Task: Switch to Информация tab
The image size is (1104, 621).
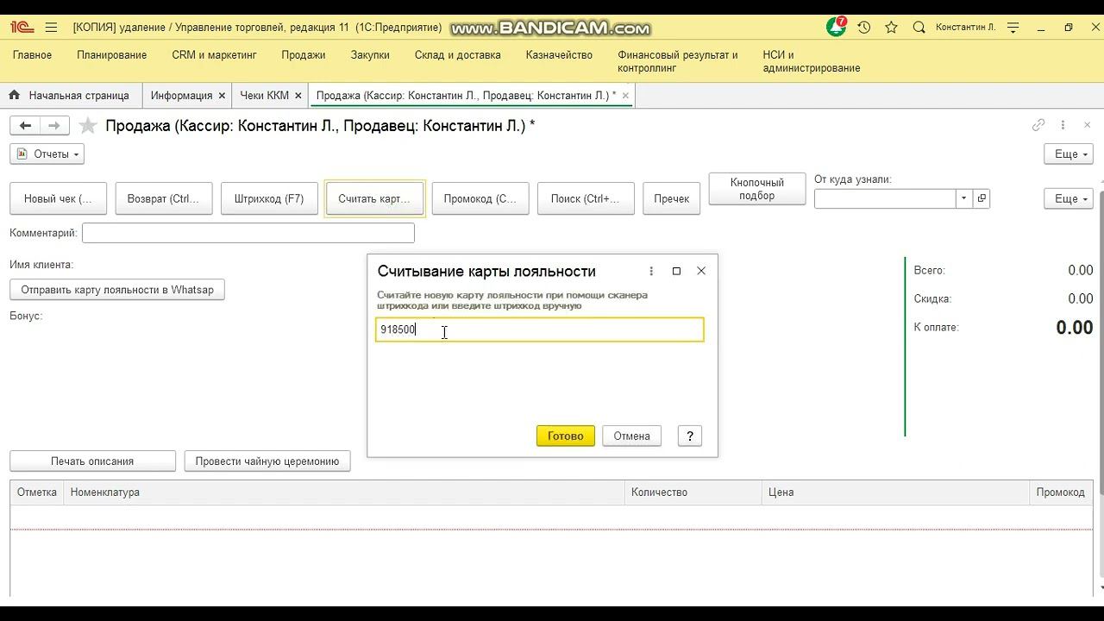Action: point(181,96)
